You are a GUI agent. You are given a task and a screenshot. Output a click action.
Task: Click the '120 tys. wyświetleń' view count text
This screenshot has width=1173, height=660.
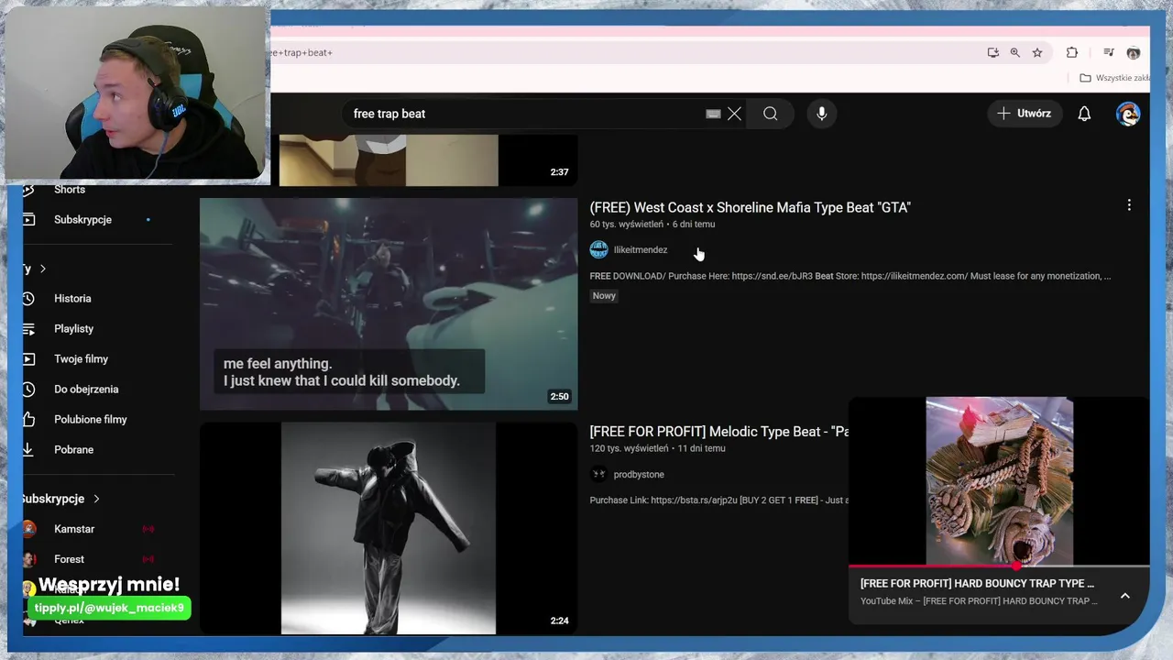coord(629,449)
